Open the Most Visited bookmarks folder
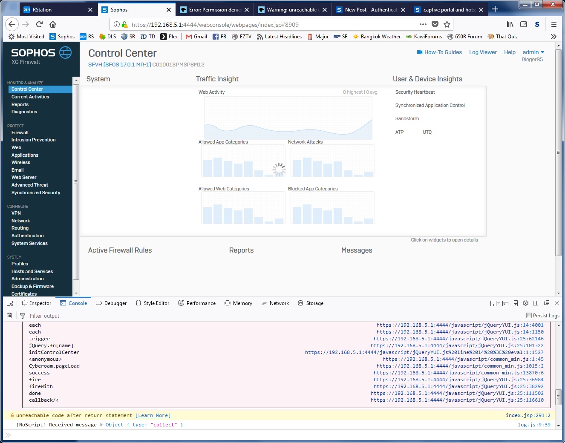Screen dimensions: 565x443 coord(26,37)
